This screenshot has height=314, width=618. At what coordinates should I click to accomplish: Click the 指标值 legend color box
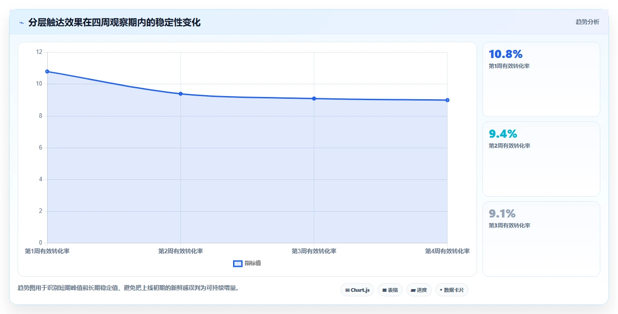(238, 263)
